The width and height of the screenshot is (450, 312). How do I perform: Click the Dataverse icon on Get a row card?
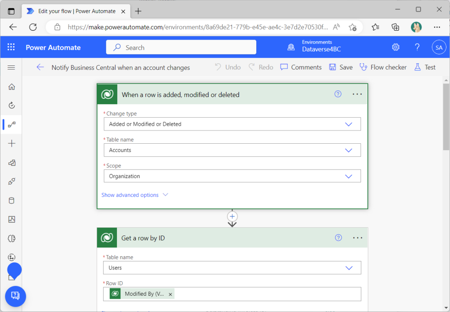coord(107,238)
